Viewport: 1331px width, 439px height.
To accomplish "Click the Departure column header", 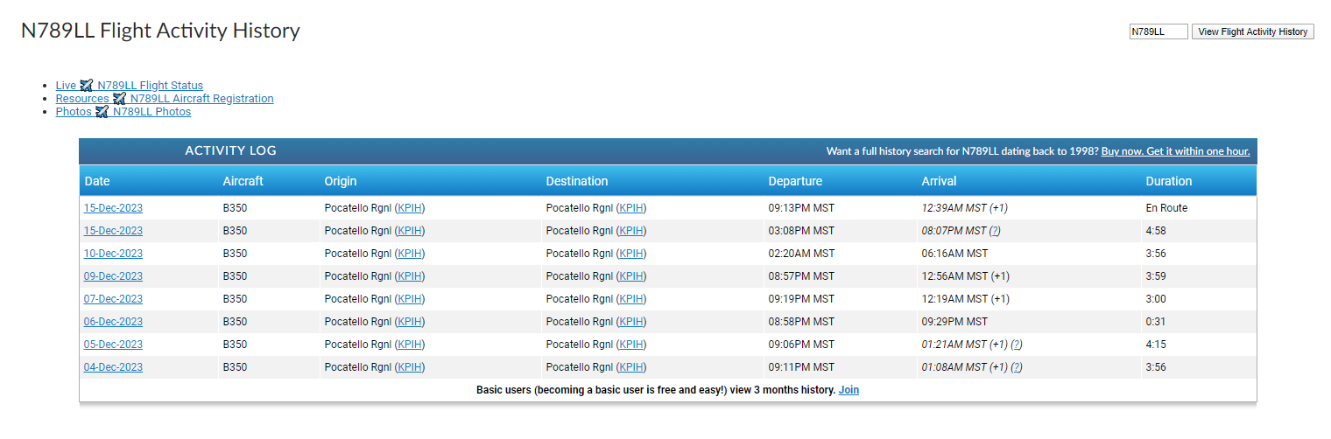I will click(795, 181).
